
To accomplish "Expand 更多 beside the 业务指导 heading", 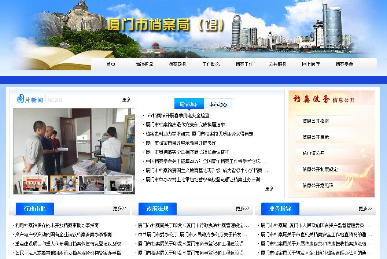I will [365, 208].
